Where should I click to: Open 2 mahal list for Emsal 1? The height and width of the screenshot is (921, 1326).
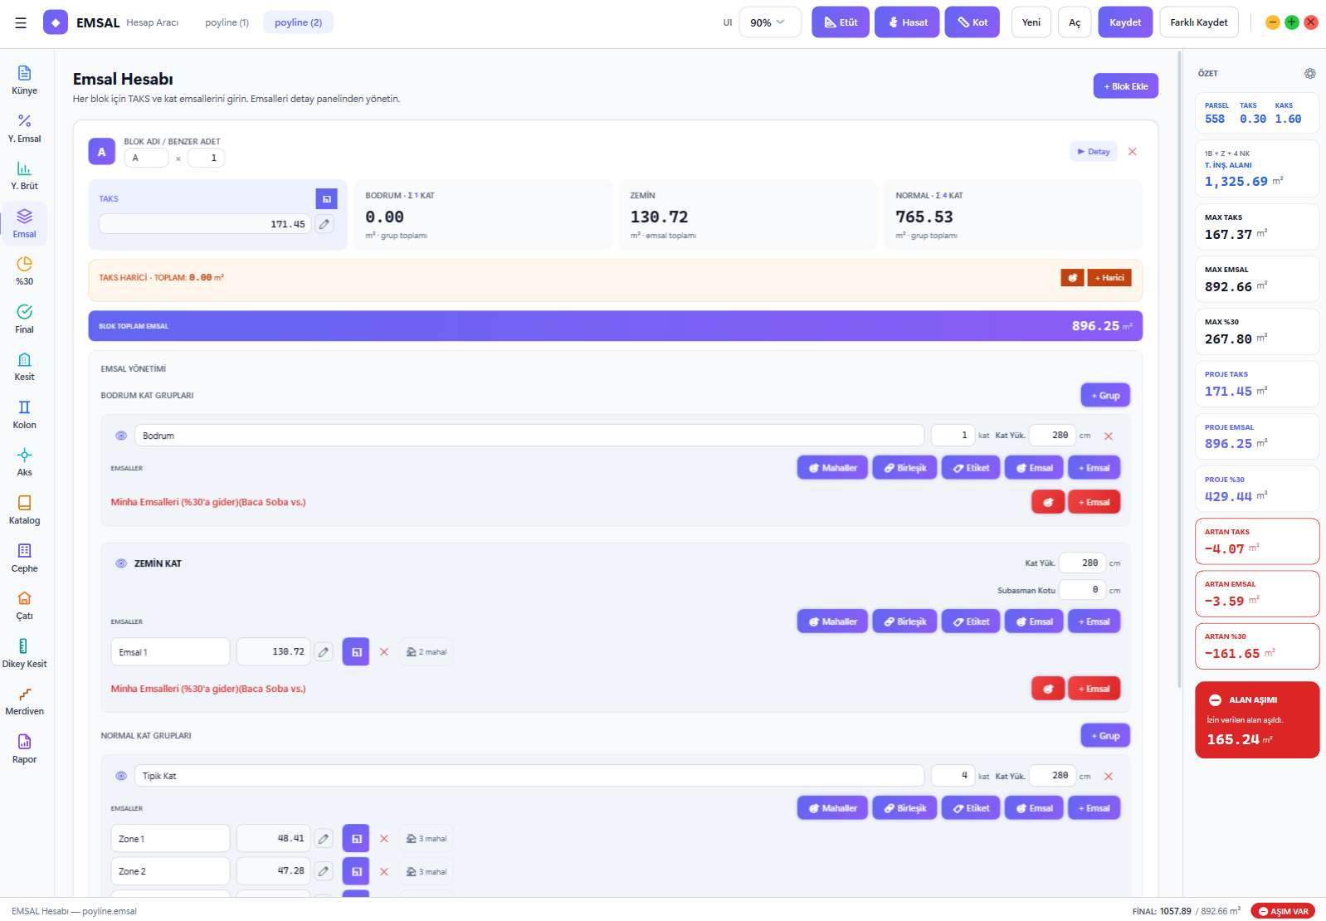(427, 652)
